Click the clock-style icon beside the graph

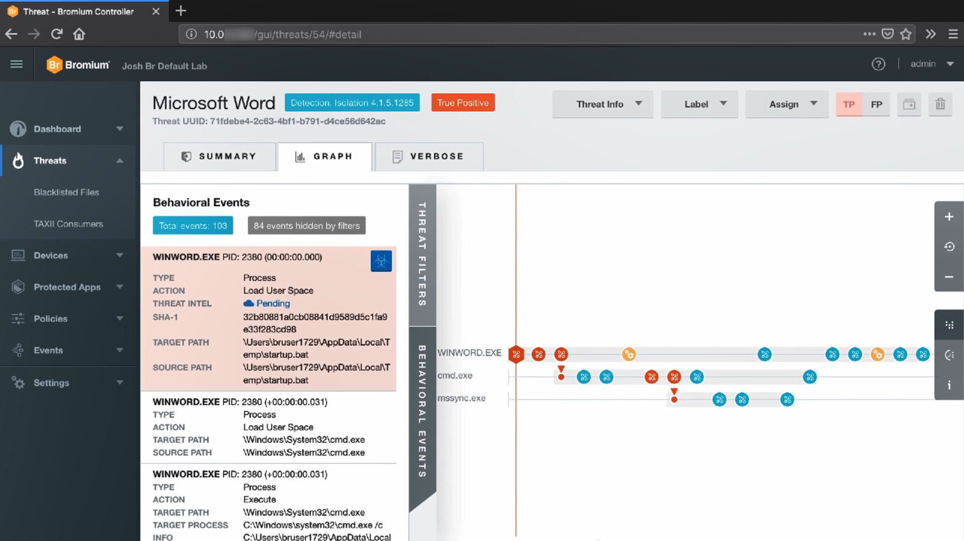949,355
